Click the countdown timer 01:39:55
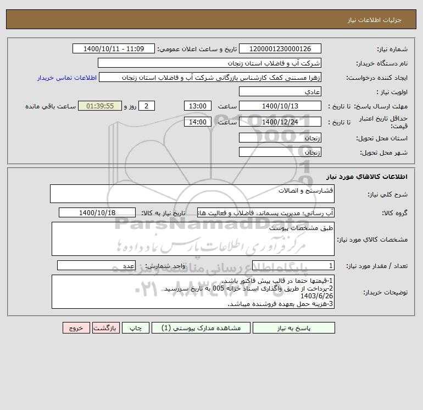The width and height of the screenshot is (423, 410). pos(100,106)
